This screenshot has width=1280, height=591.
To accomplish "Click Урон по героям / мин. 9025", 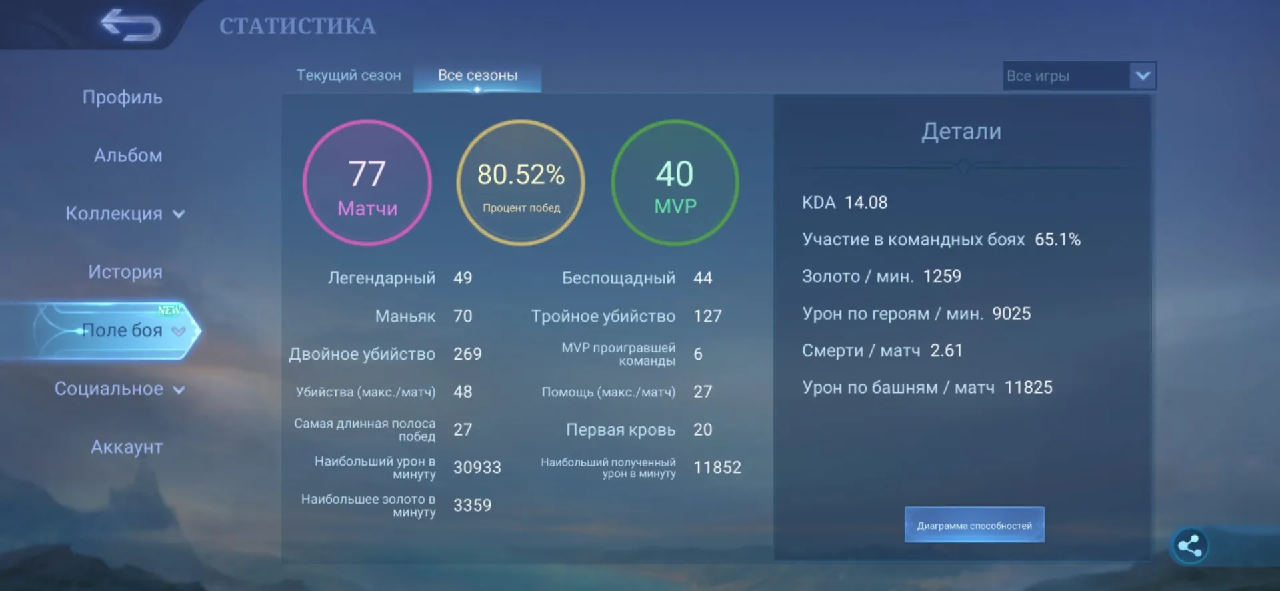I will pyautogui.click(x=916, y=314).
